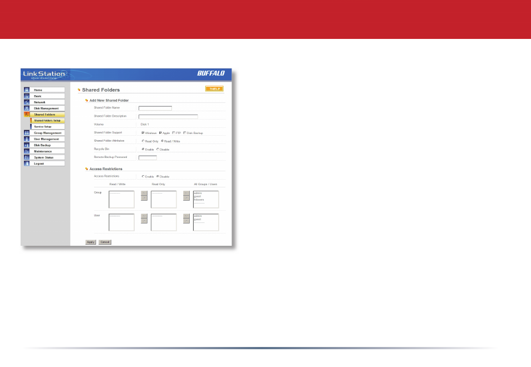Click the User Read Only list box
The height and width of the screenshot is (367, 531).
164,222
